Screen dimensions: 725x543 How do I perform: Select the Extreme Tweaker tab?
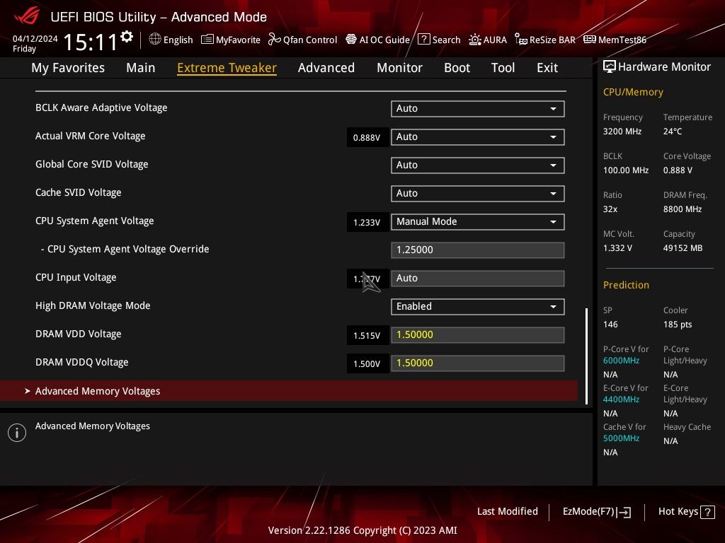click(x=227, y=68)
